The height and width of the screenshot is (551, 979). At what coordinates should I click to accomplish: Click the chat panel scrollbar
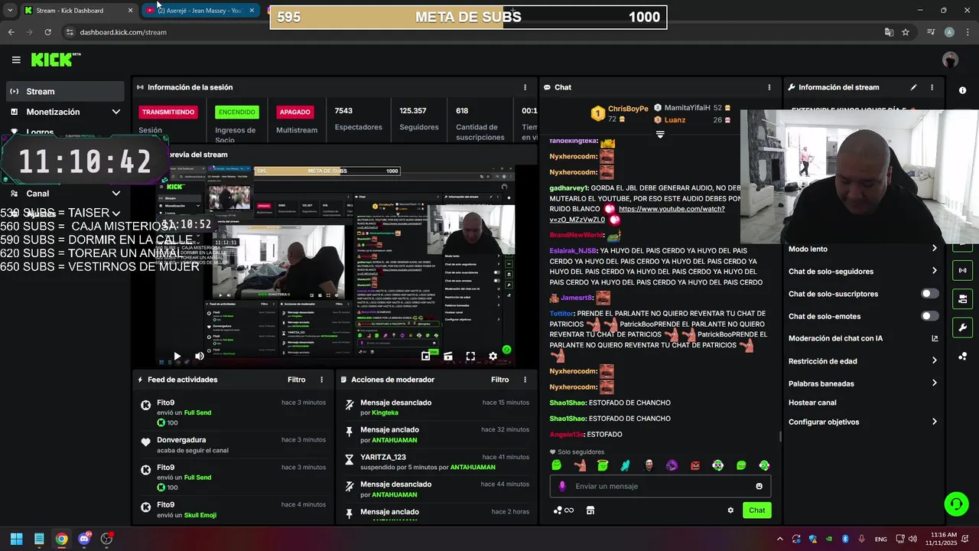pyautogui.click(x=780, y=436)
